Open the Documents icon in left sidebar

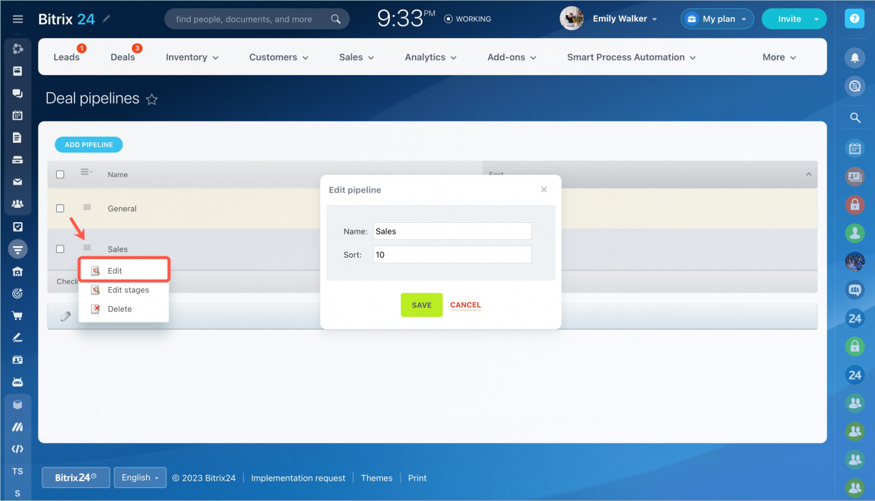coord(18,137)
